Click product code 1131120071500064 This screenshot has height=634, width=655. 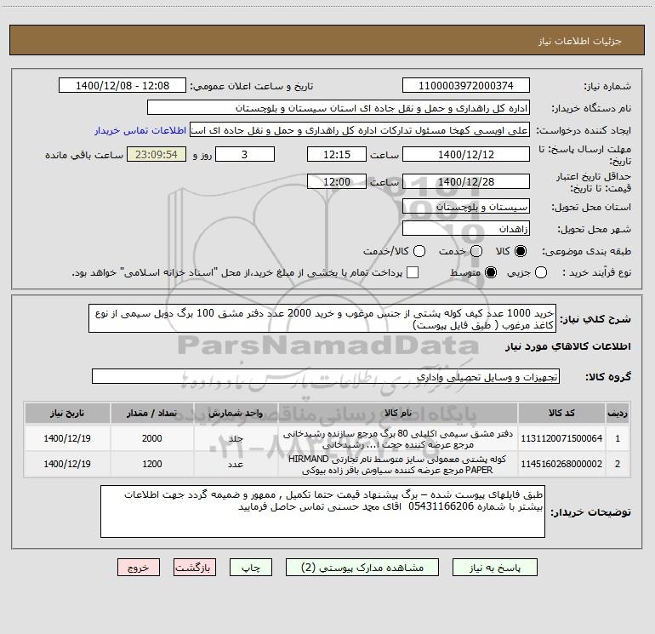[561, 438]
